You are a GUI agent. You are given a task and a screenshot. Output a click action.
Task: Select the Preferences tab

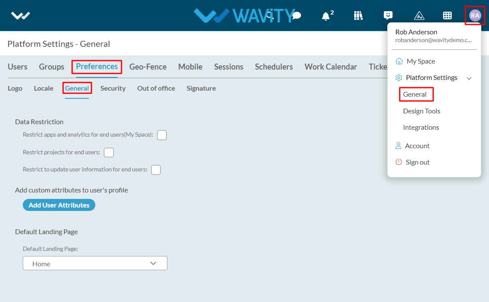tap(97, 67)
